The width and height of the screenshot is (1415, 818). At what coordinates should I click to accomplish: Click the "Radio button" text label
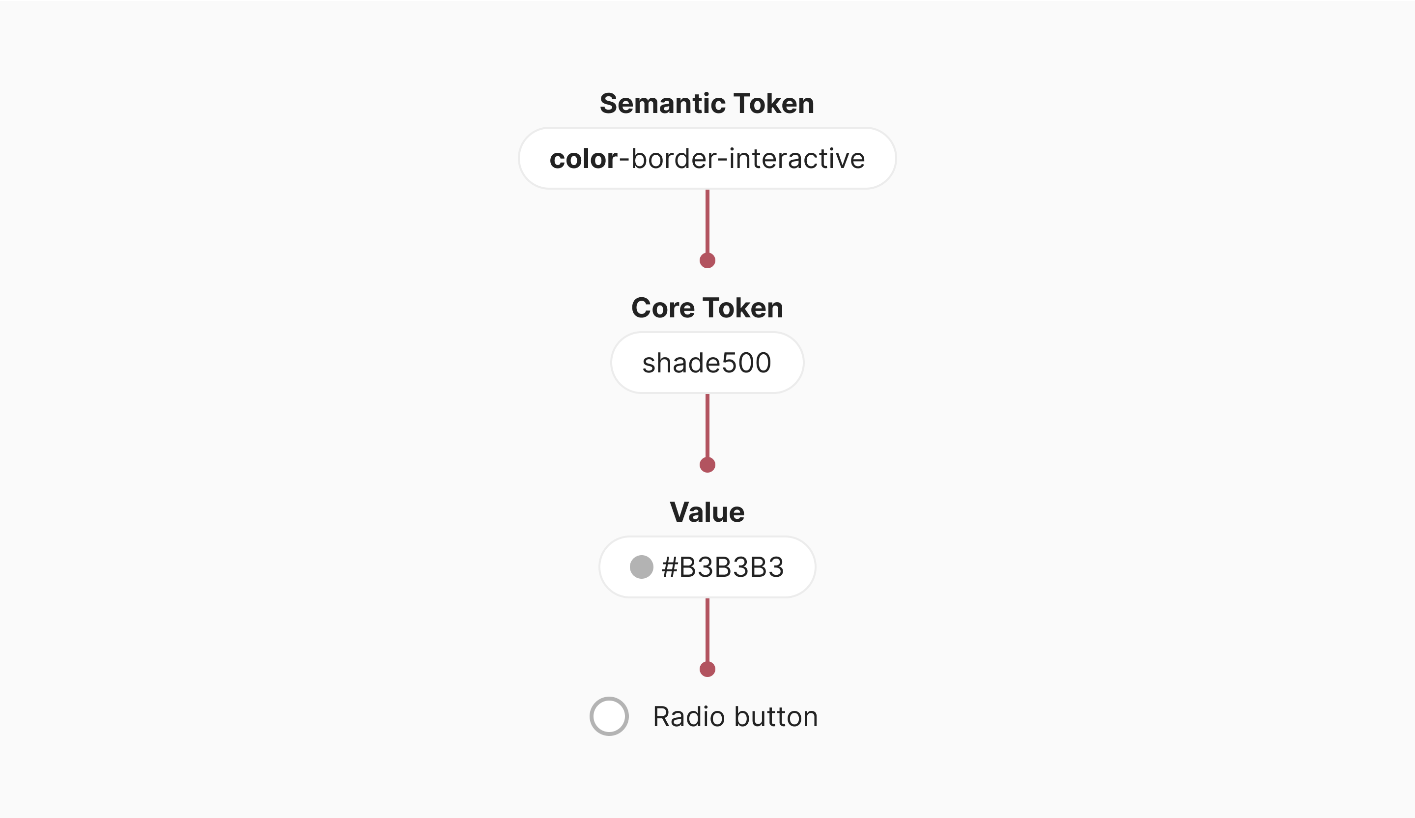point(735,717)
